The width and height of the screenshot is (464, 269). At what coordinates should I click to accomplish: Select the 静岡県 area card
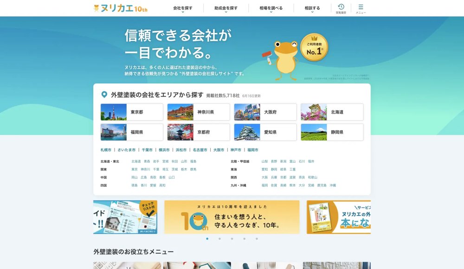[x=332, y=132]
